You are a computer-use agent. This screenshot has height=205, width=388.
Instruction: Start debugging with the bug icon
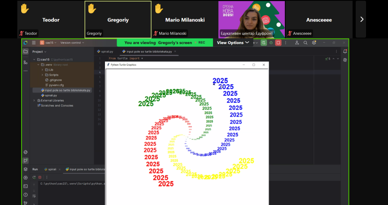point(271,43)
